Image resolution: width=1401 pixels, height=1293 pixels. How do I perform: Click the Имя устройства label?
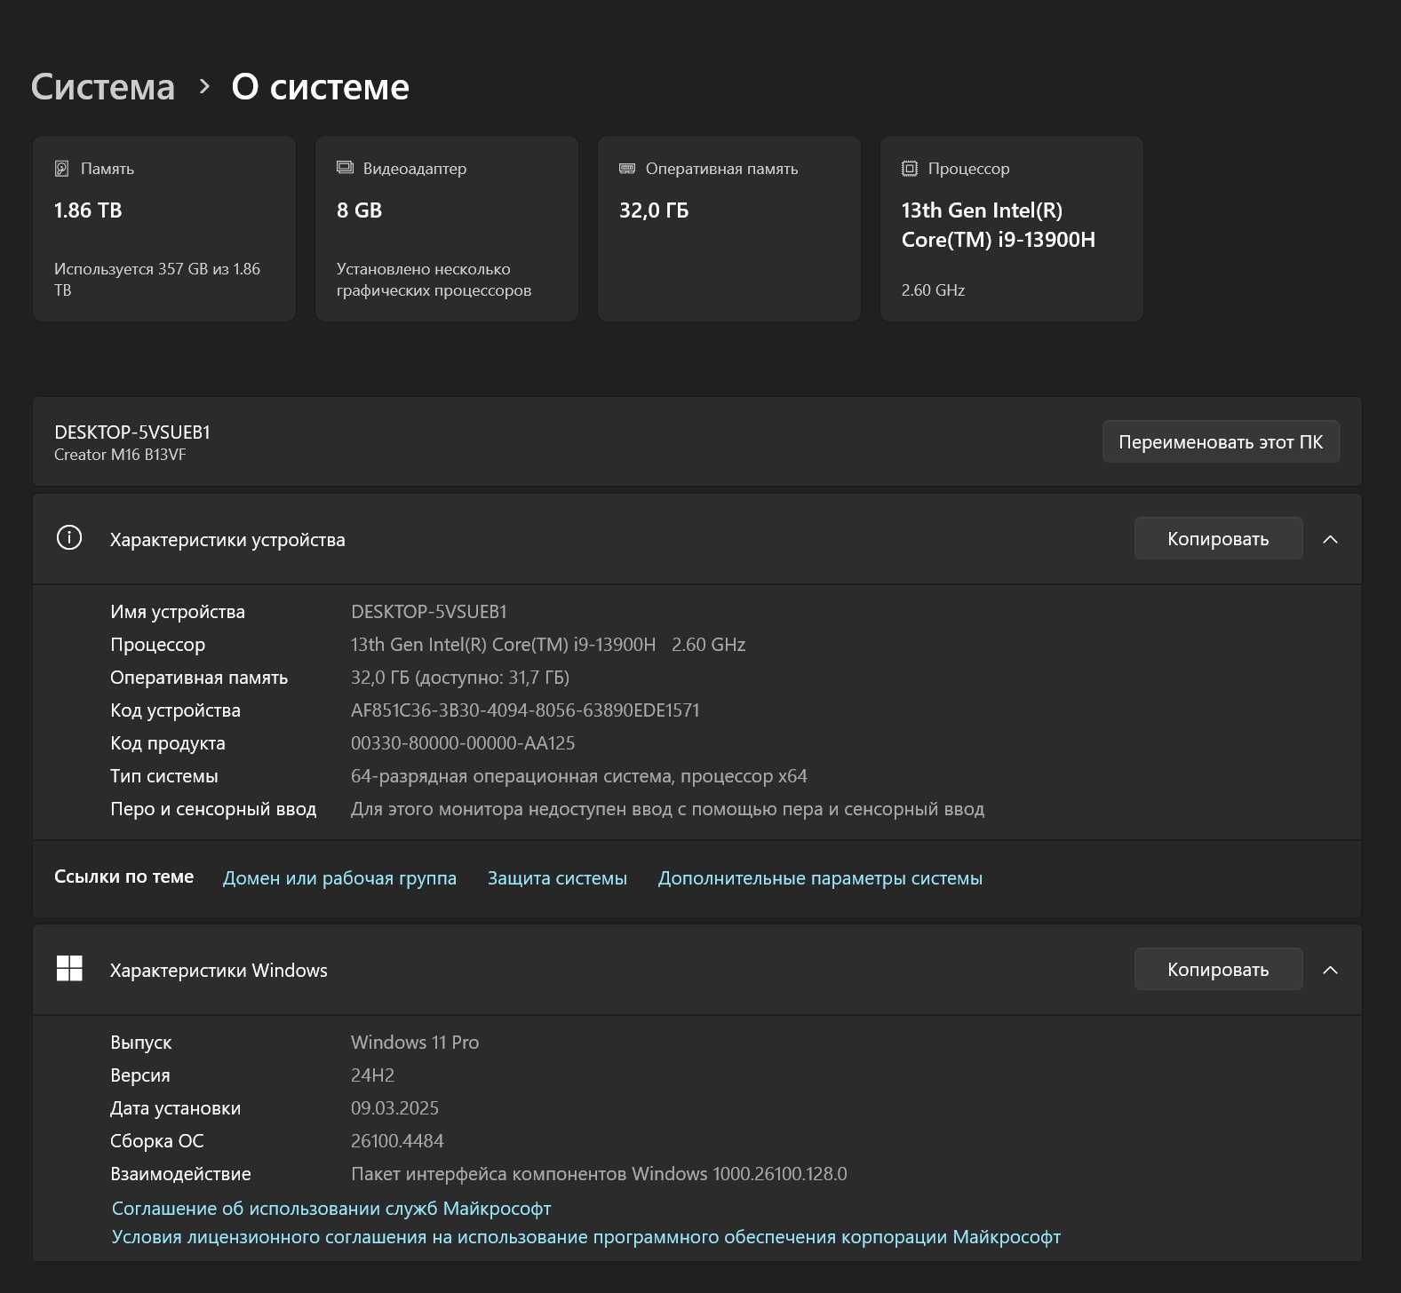pos(178,612)
